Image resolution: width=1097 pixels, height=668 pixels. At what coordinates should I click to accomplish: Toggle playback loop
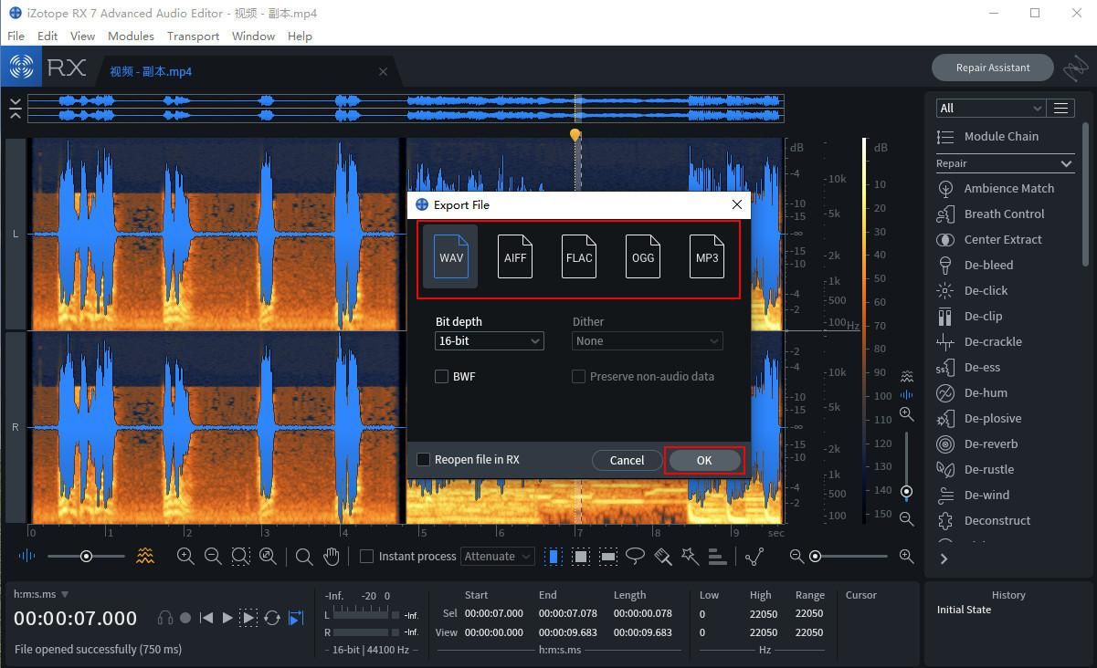[272, 618]
